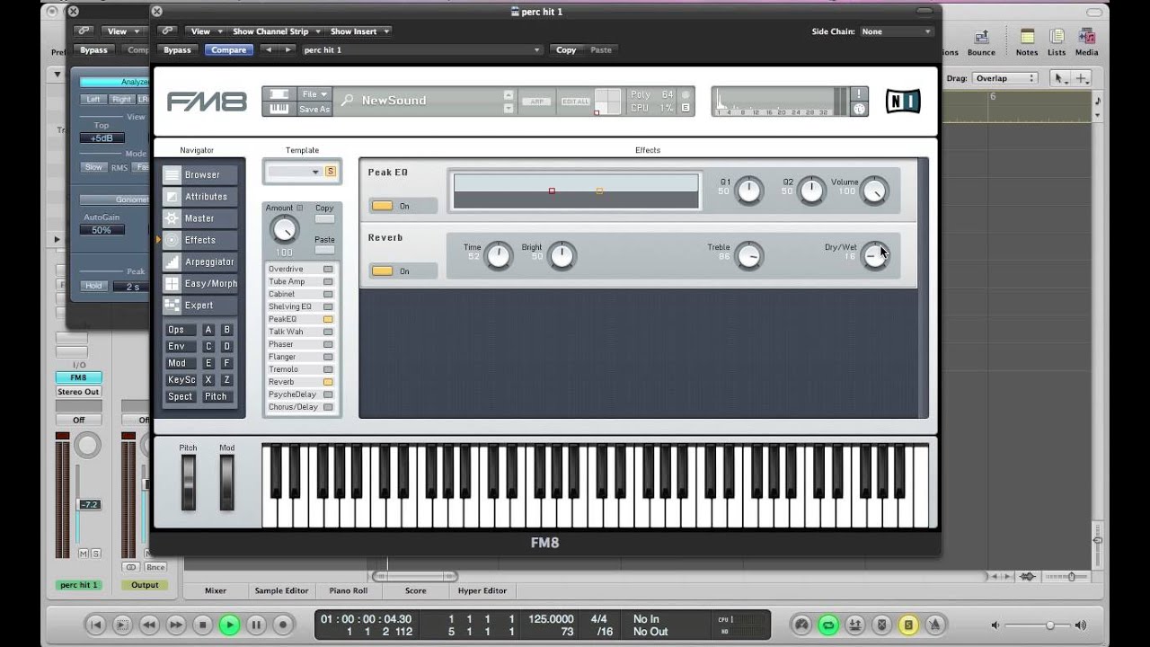Open the Master page in Navigator
The width and height of the screenshot is (1150, 647).
(199, 218)
